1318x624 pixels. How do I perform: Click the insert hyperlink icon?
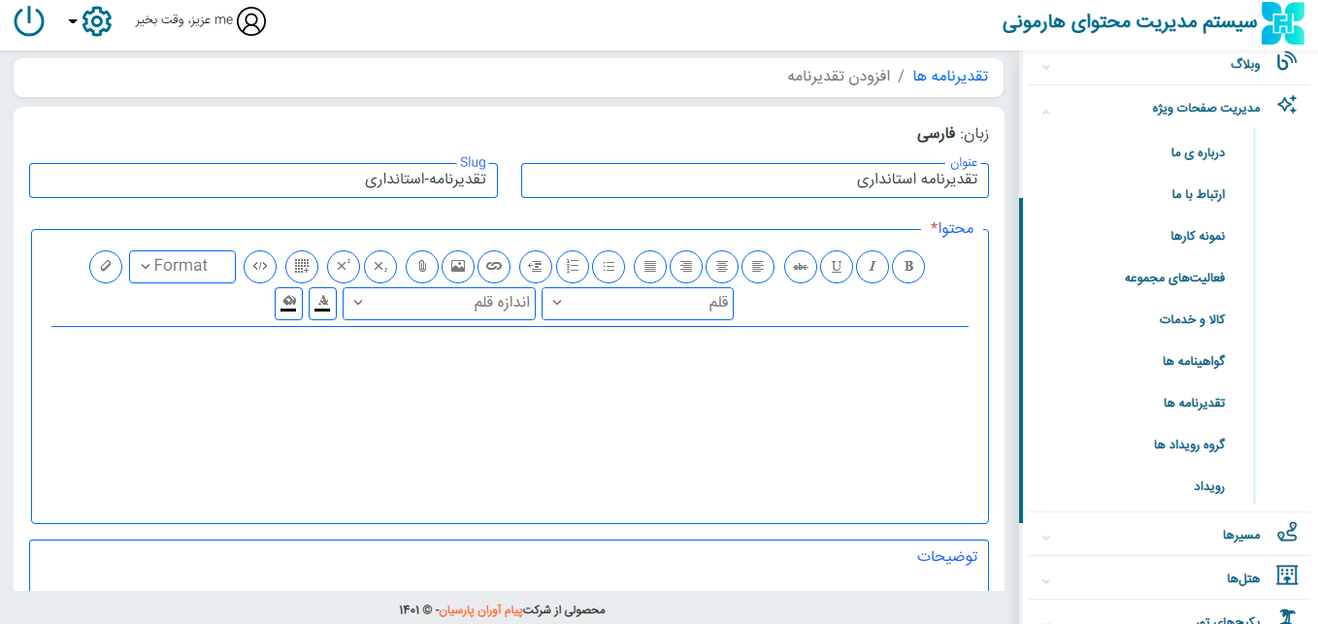pos(494,266)
